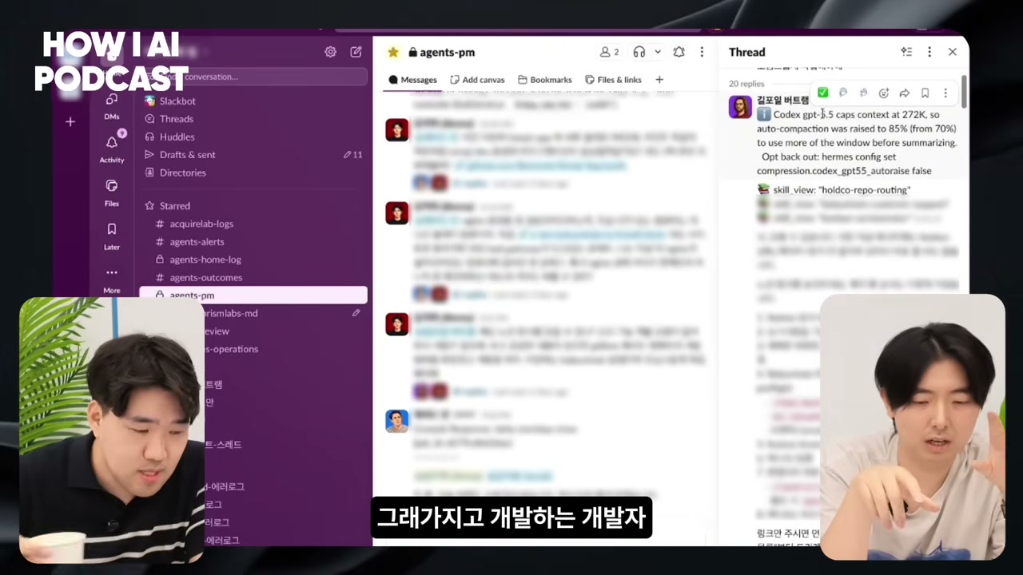Open the add reaction emoji picker

pyautogui.click(x=884, y=93)
